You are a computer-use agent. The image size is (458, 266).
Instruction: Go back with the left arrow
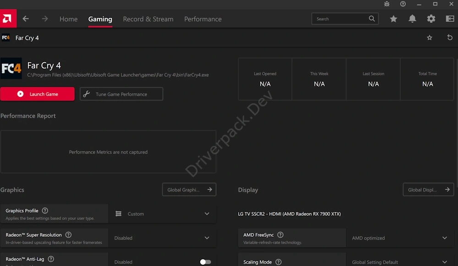tap(26, 19)
